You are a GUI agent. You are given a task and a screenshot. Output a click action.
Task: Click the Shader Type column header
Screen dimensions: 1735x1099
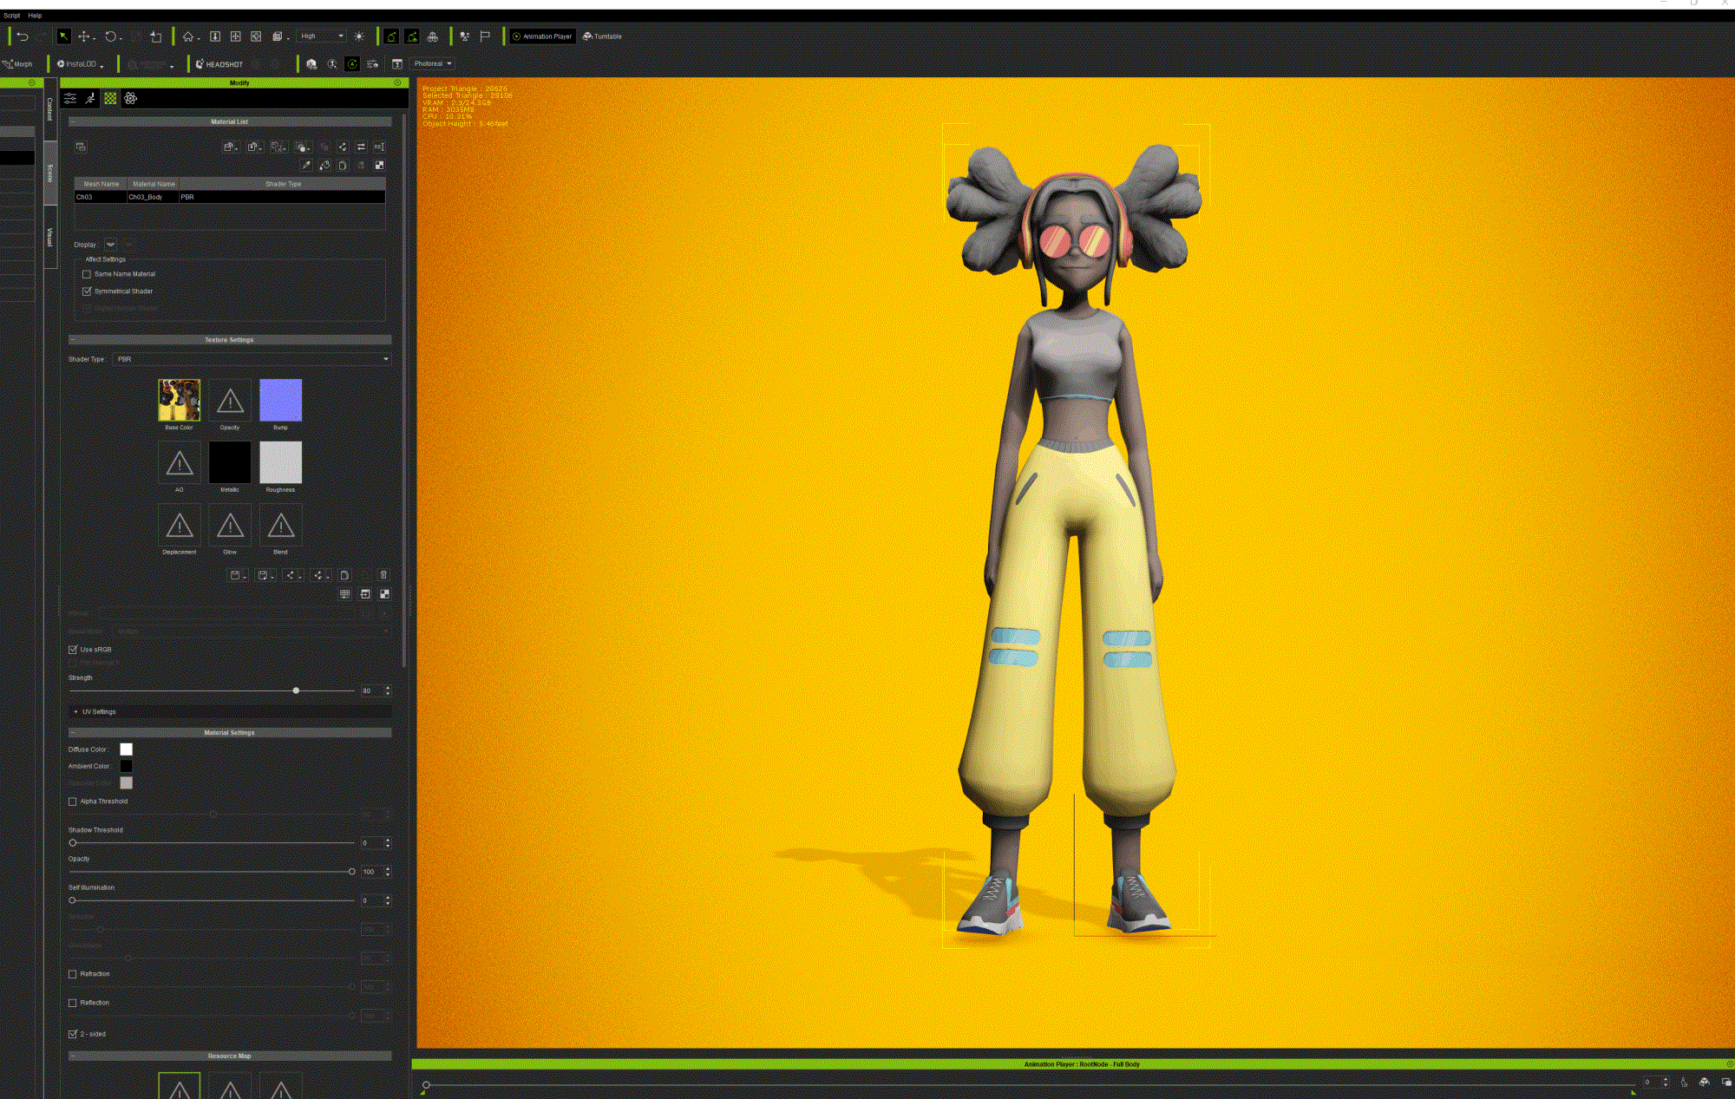coord(283,184)
